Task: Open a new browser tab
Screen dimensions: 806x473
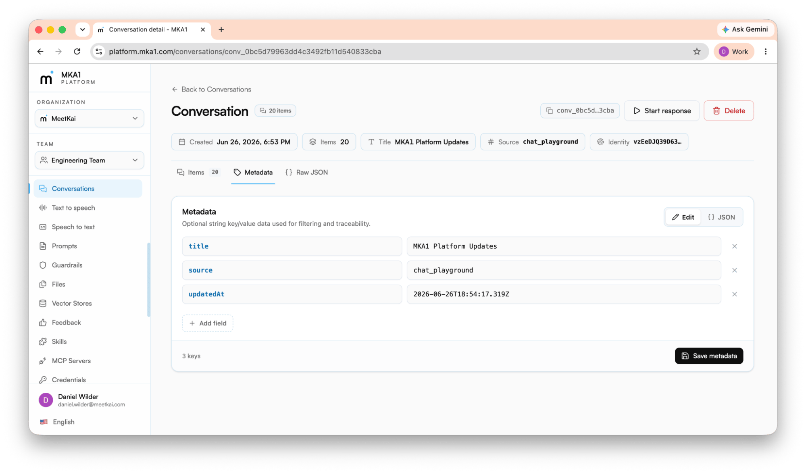Action: click(x=221, y=29)
